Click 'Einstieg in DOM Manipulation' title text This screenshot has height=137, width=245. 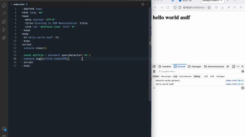(x=56, y=23)
